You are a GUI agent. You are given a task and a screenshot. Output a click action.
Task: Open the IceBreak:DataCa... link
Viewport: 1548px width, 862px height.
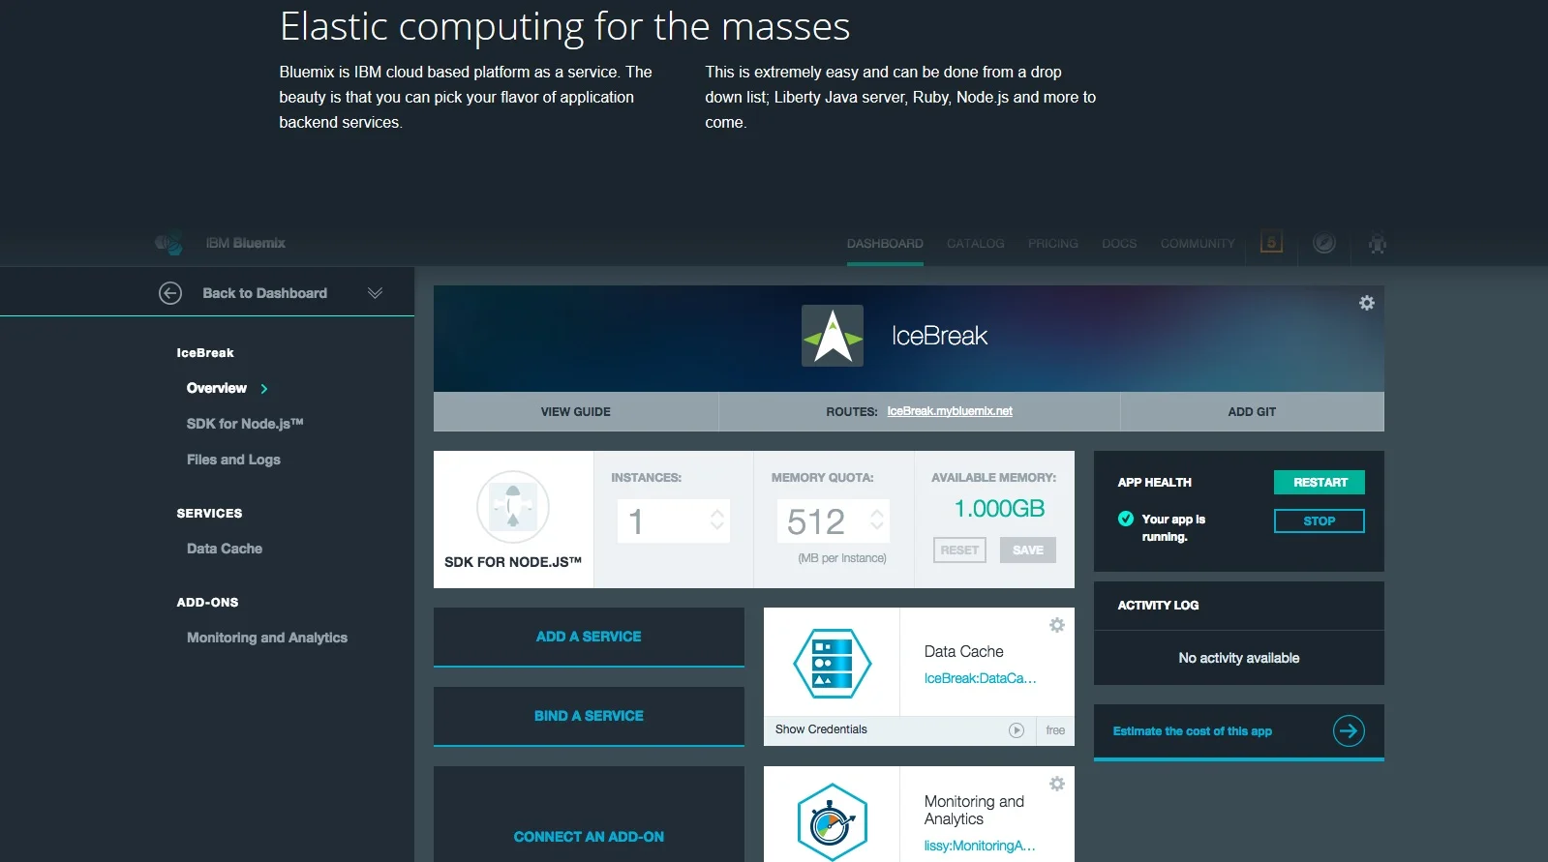pos(980,678)
